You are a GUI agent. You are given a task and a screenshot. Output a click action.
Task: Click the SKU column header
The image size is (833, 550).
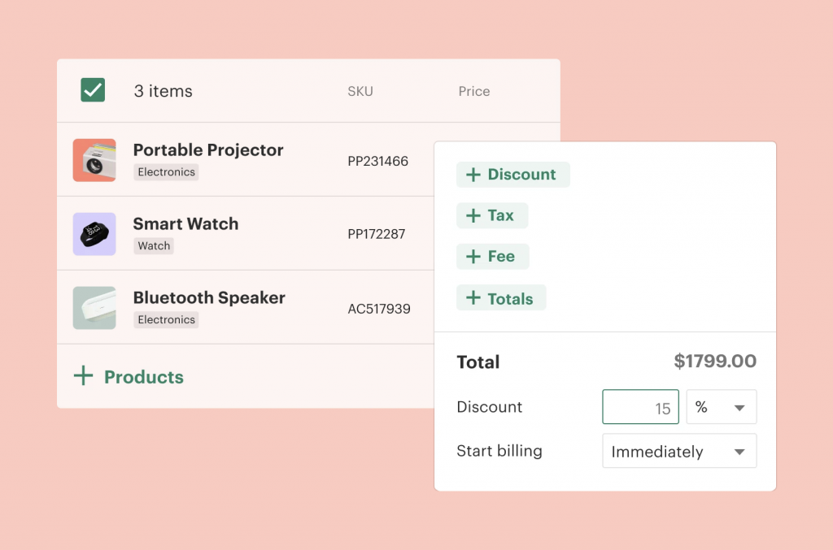[360, 91]
